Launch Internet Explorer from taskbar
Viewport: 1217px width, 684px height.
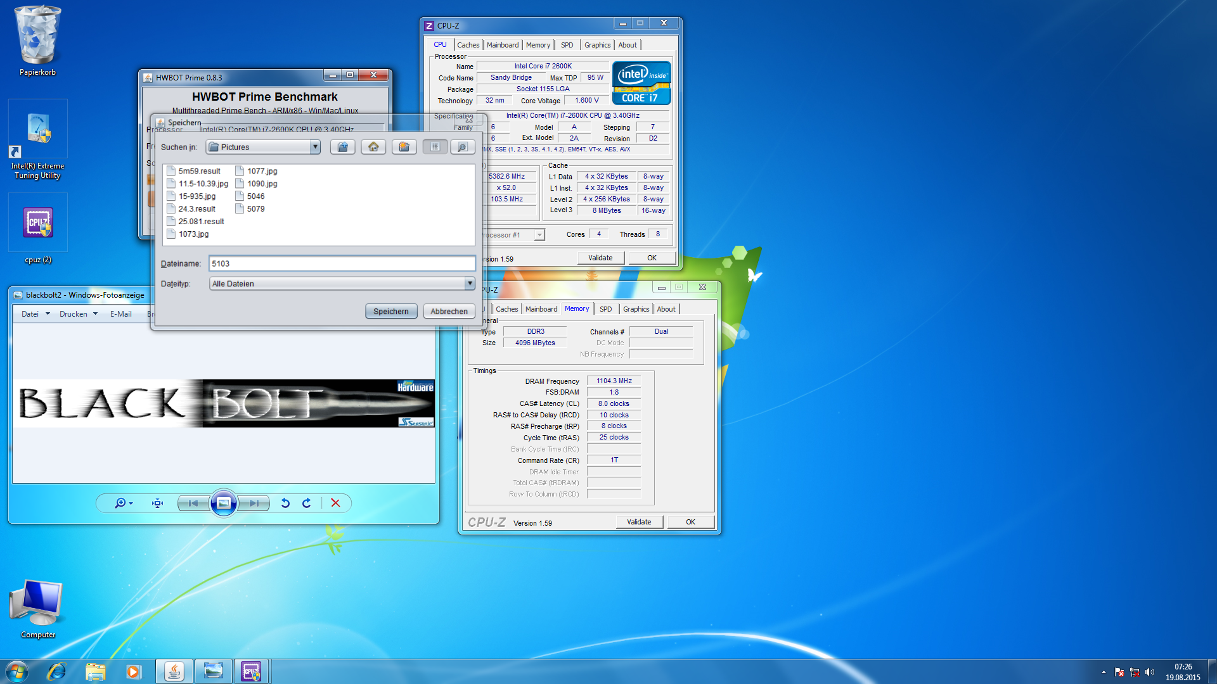click(56, 671)
